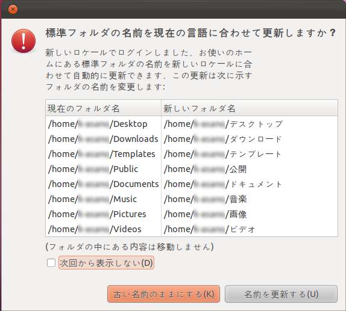
Task: Select the current folder path ending in /Desktop
Action: tap(98, 124)
